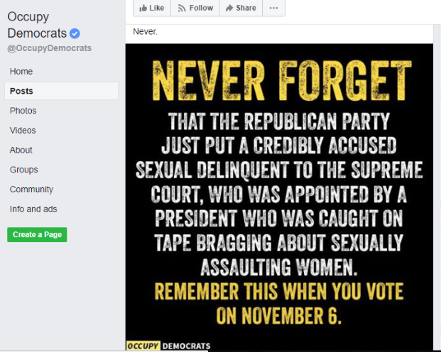441x352 pixels.
Task: Click the Like thumbs-up icon
Action: click(x=143, y=8)
